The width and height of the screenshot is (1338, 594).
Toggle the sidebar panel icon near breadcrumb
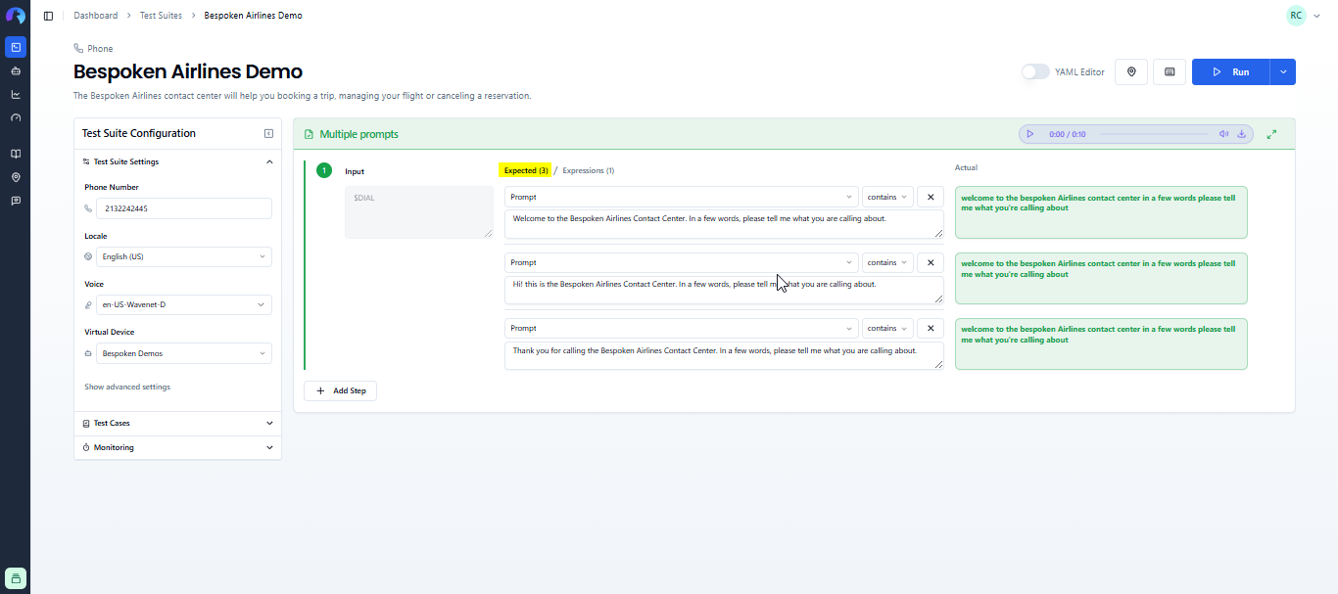pyautogui.click(x=48, y=16)
